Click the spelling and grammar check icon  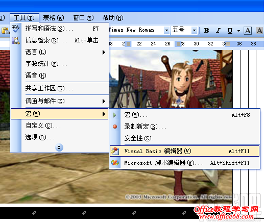[x=16, y=29]
